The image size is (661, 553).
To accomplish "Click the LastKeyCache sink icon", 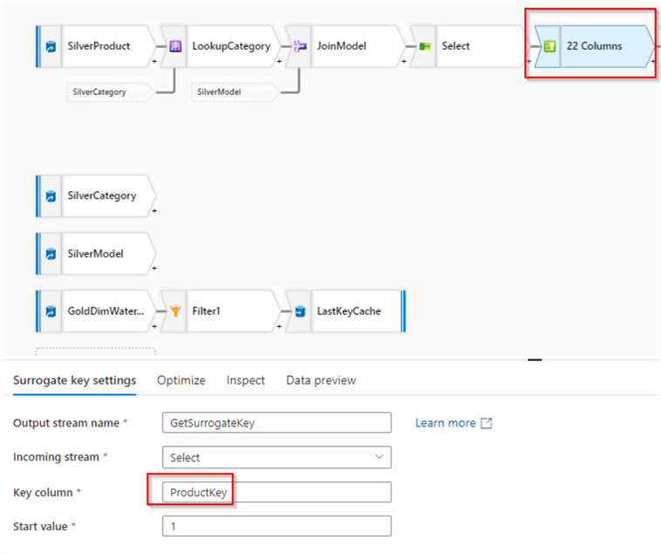I will [299, 311].
